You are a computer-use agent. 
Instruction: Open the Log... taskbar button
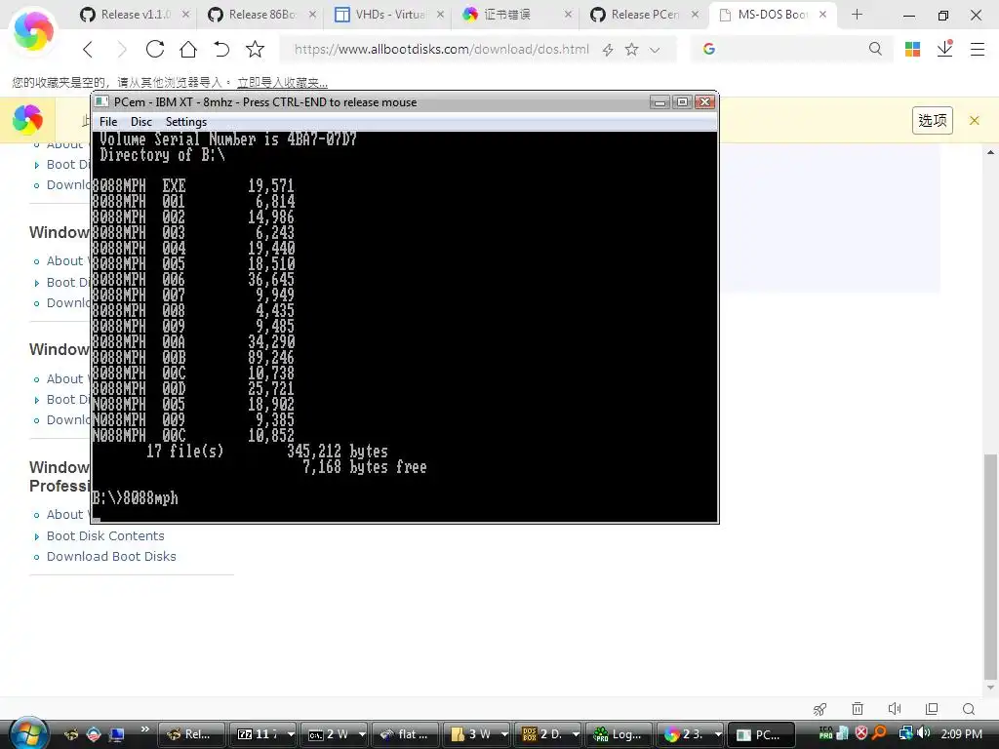click(619, 734)
